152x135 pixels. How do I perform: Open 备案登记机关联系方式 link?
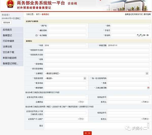(134, 14)
